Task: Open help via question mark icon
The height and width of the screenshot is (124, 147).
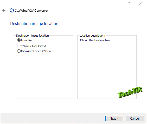Action: (129, 3)
